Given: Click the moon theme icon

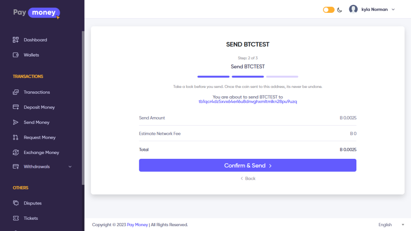Looking at the screenshot, I should pos(340,10).
